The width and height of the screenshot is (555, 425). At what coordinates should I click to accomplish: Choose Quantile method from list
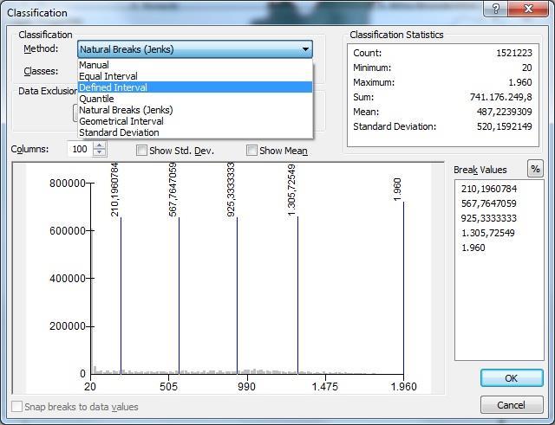(x=195, y=99)
